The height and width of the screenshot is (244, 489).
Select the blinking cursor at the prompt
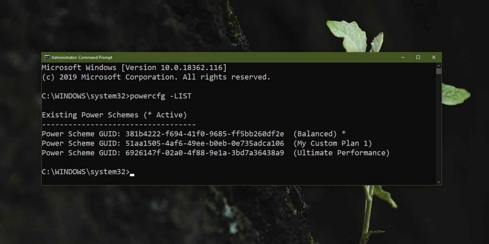[x=132, y=173]
